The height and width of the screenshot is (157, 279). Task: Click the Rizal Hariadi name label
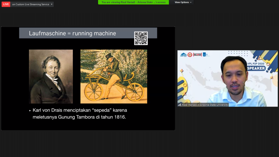point(205,105)
